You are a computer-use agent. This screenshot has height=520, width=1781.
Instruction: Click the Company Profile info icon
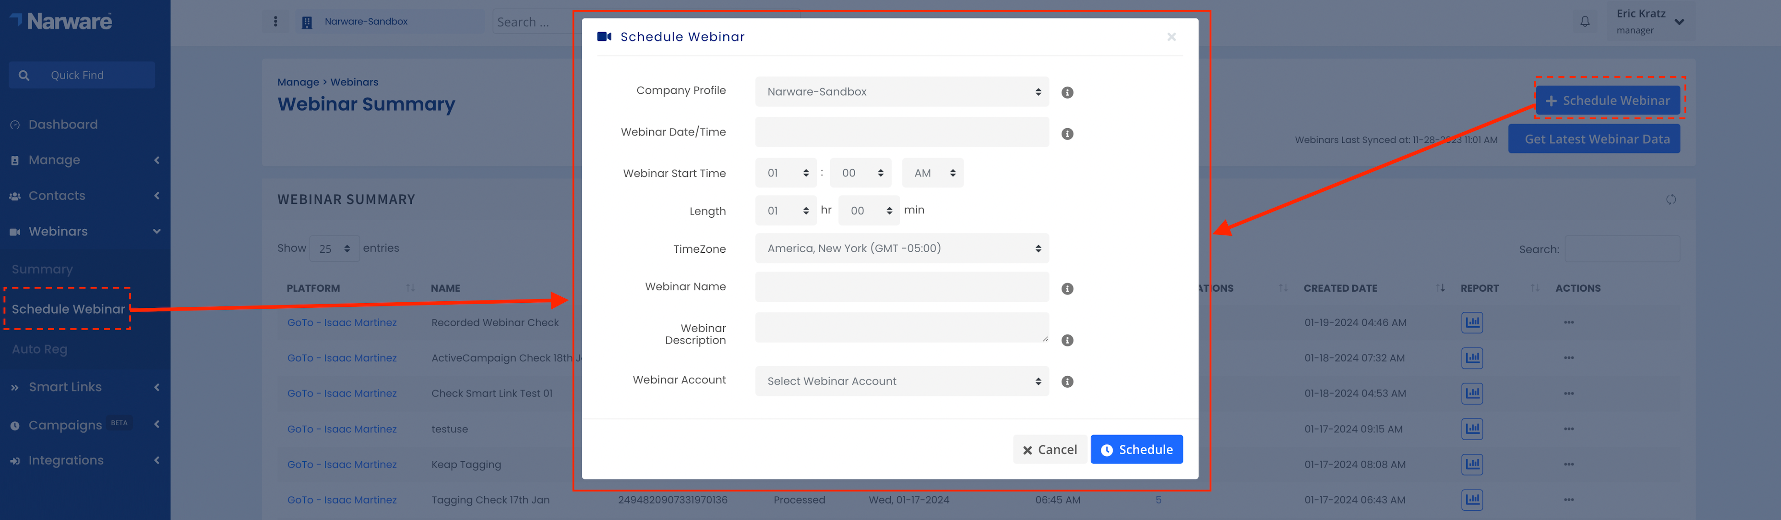tap(1067, 93)
